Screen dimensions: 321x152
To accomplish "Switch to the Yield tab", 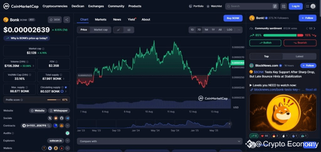I will pos(131,20).
